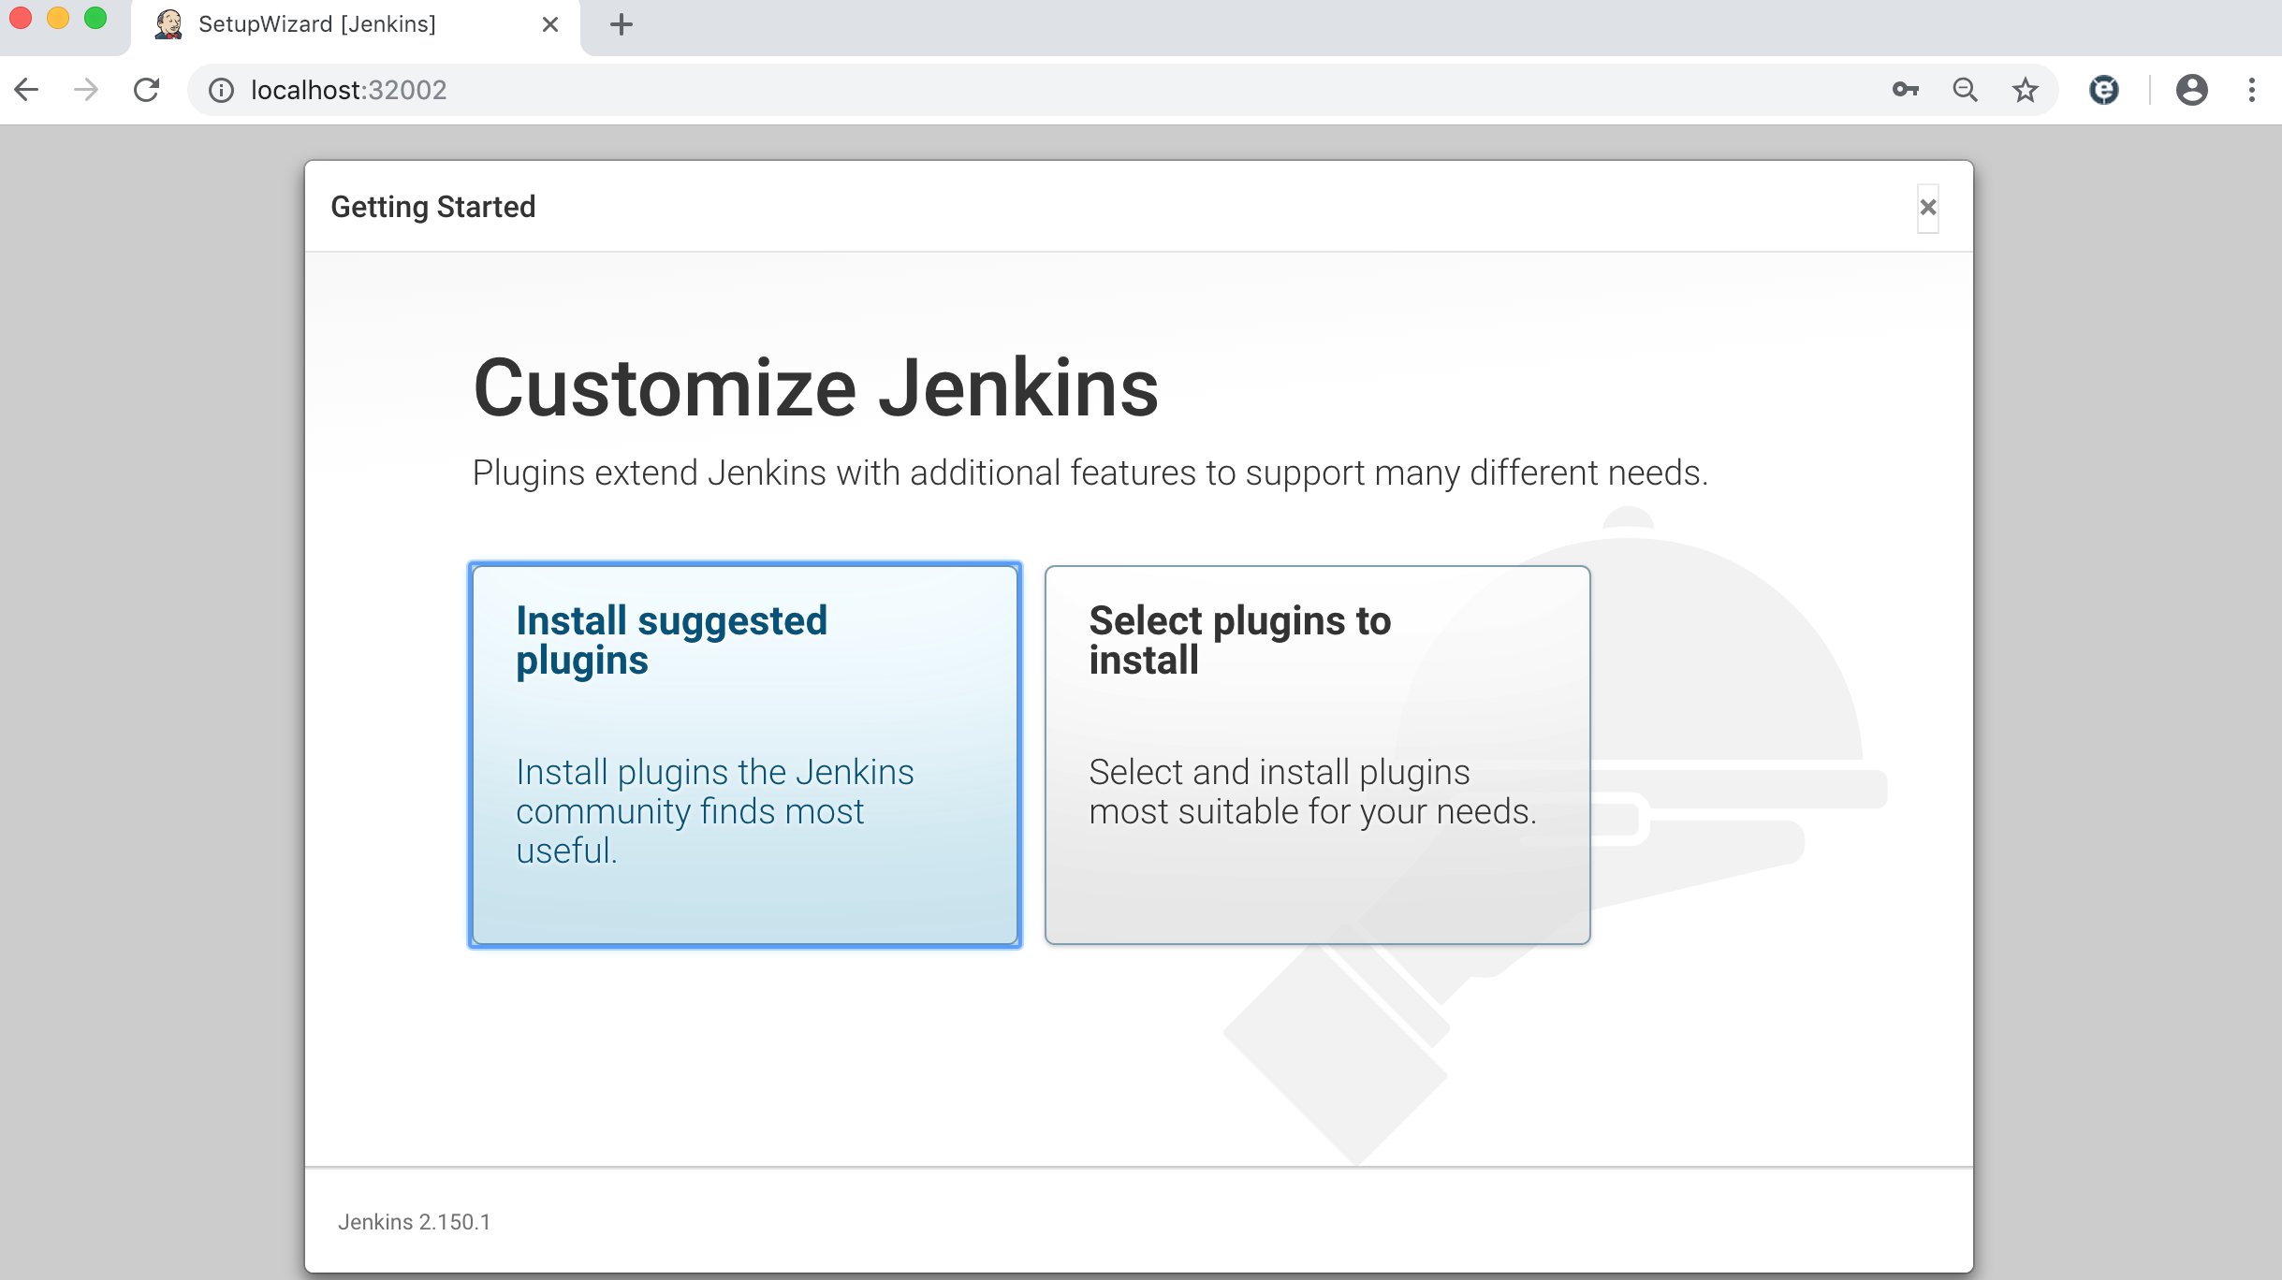The height and width of the screenshot is (1280, 2282).
Task: Open a new browser tab
Action: [x=621, y=24]
